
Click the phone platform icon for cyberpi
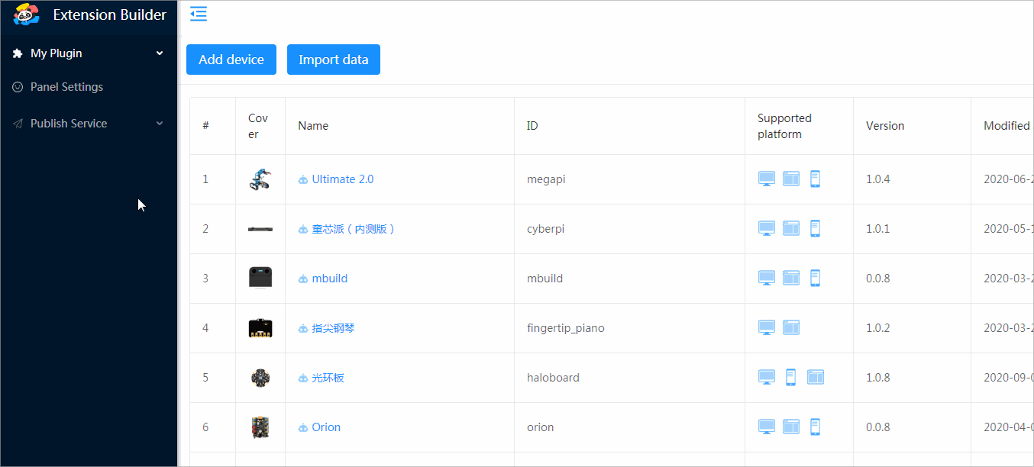815,227
